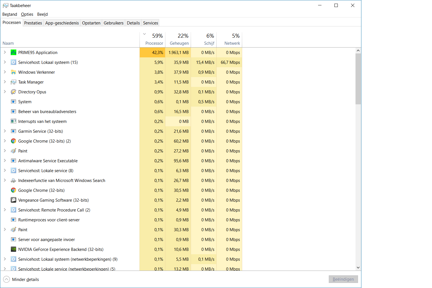Select the Servicehost: Lokaal systeem (15) gear icon
Screen dimensions: 432x288
click(13, 62)
